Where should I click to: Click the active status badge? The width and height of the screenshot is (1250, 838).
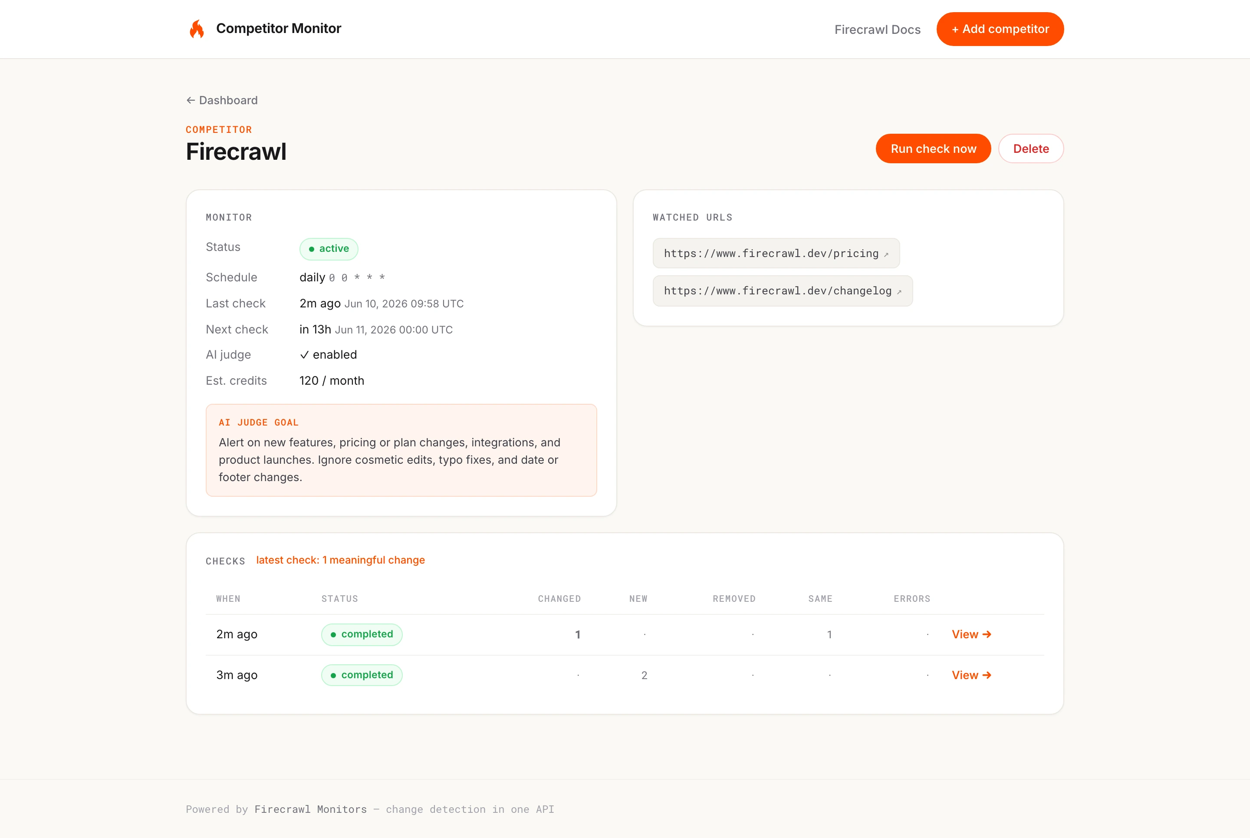(x=329, y=248)
